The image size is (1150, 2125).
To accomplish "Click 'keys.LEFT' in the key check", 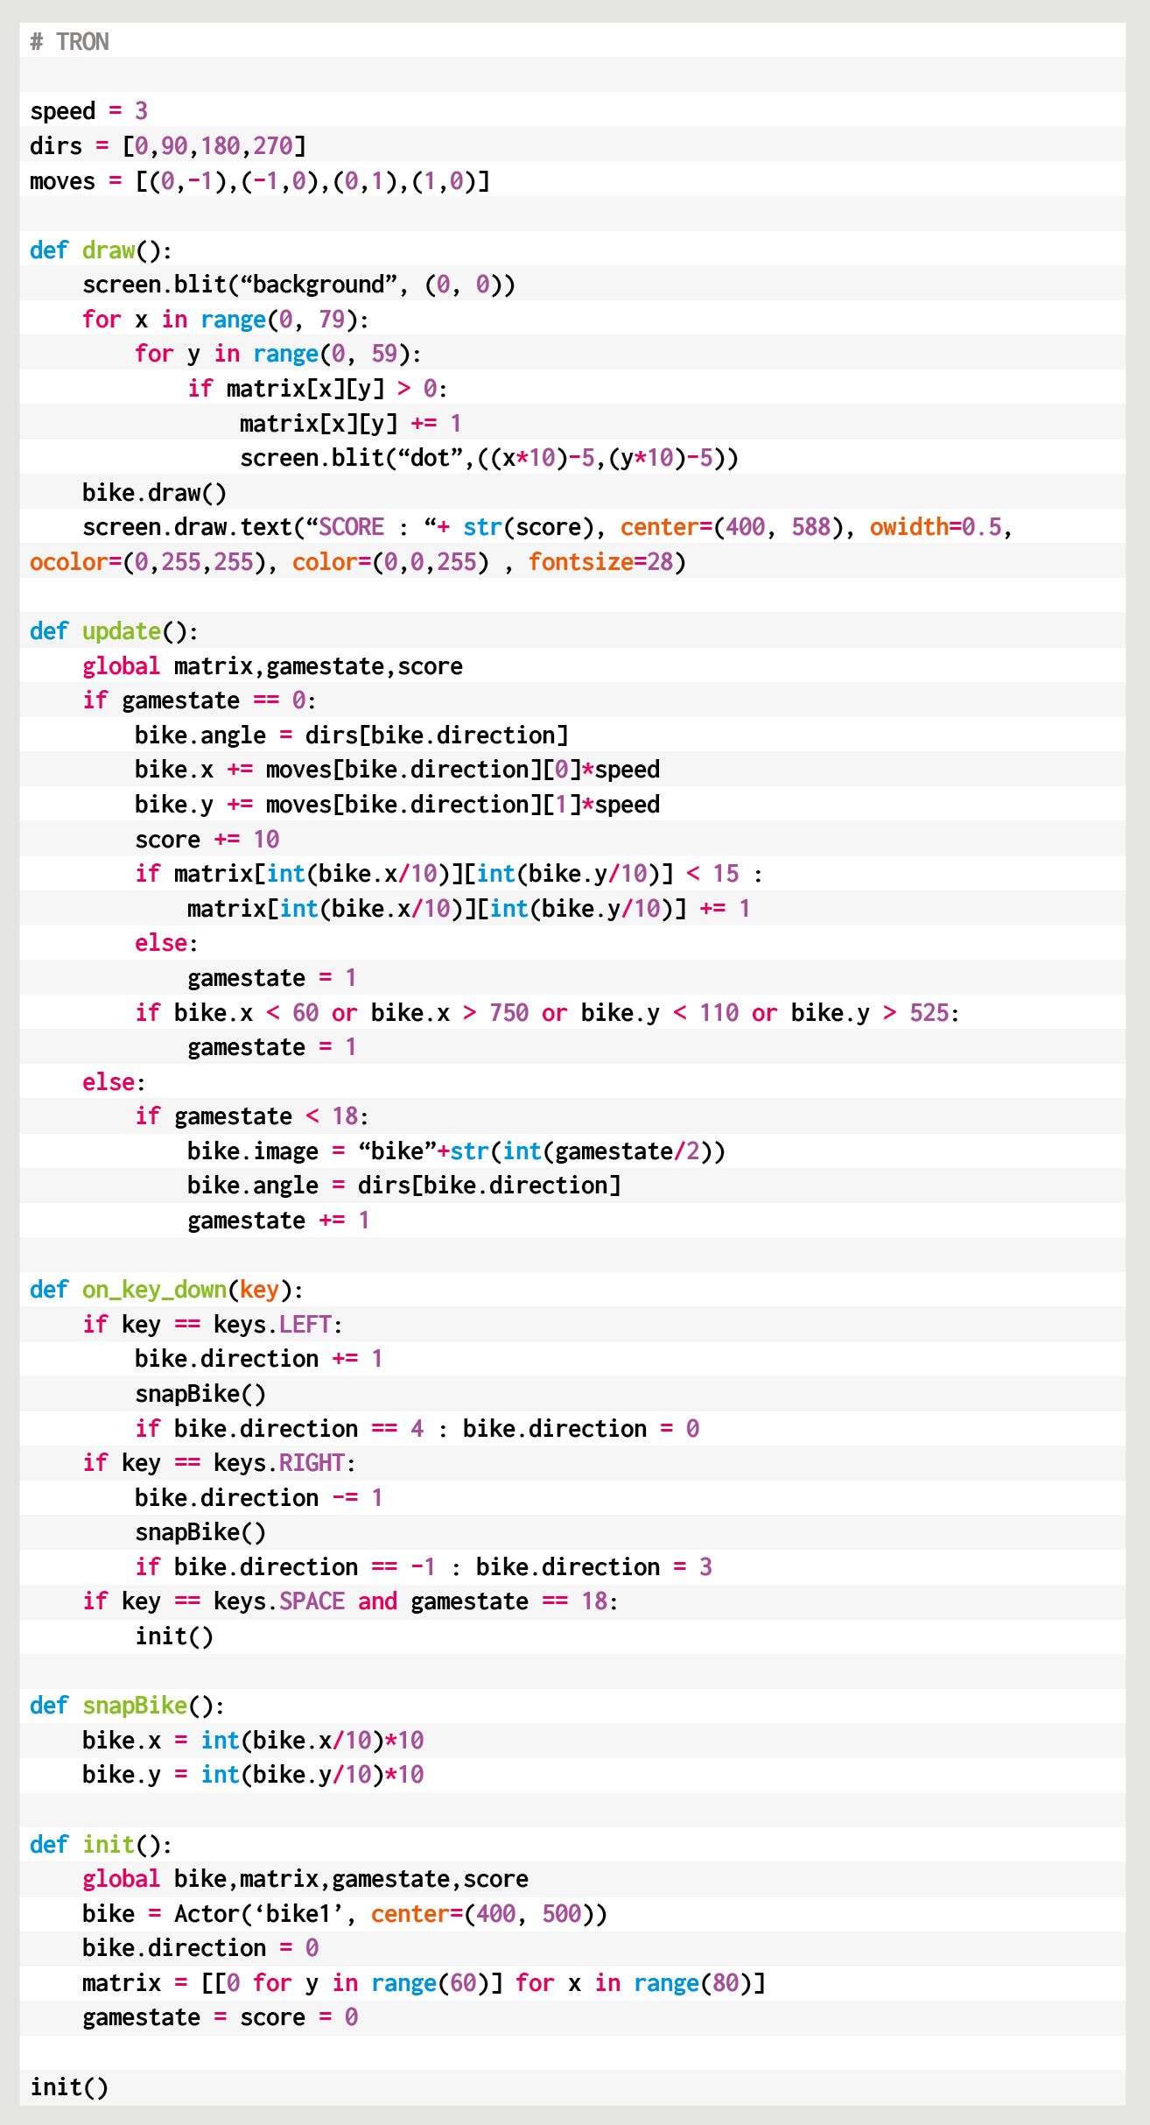I will 272,1325.
